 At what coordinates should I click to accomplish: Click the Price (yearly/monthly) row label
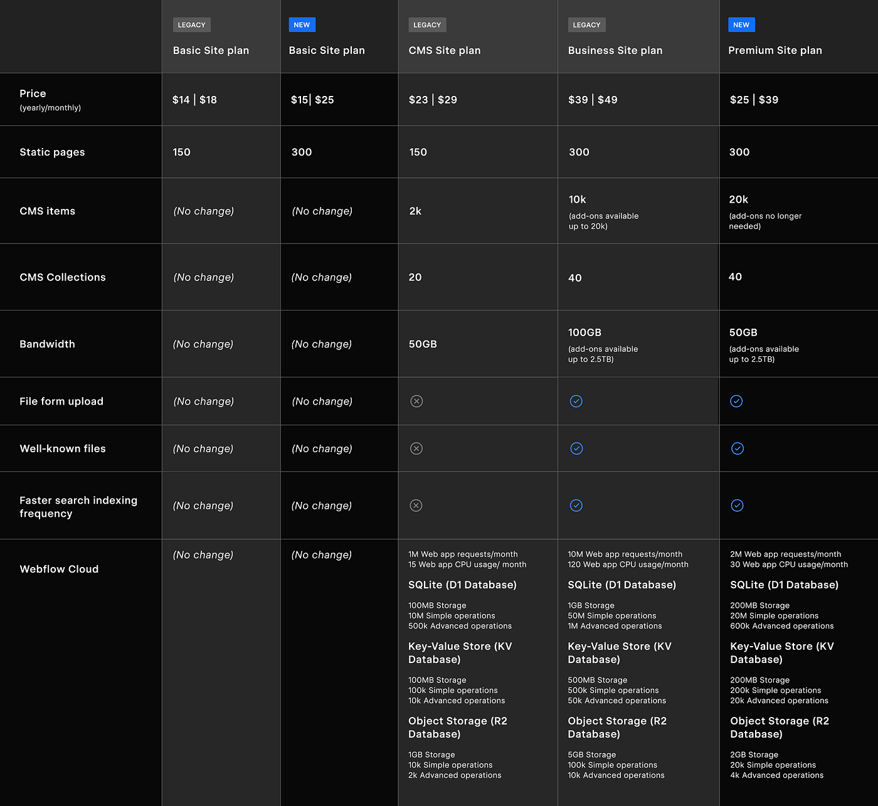coord(50,100)
